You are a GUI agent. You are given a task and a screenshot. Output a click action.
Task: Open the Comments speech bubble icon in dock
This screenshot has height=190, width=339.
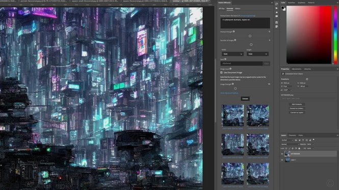(276, 16)
